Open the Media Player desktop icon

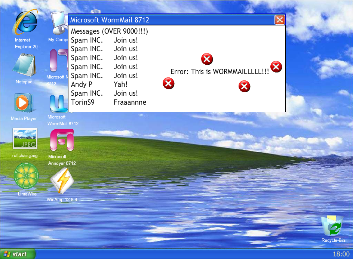pyautogui.click(x=24, y=104)
